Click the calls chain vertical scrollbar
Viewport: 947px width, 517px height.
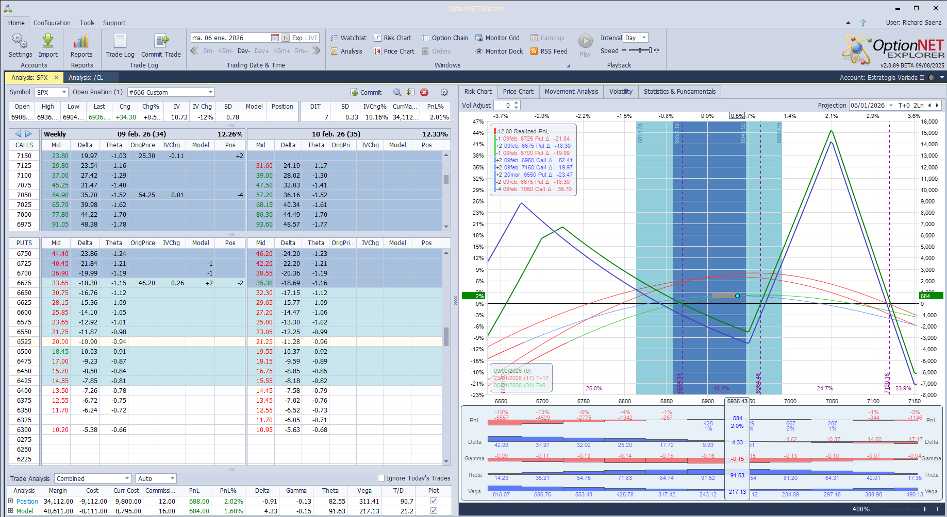[x=446, y=190]
